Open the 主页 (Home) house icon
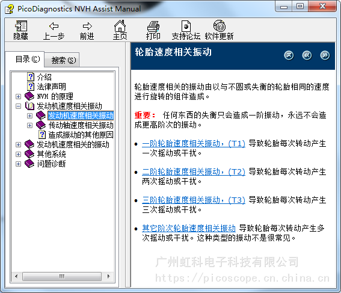Screen dimensions: 341x293 pos(120,26)
